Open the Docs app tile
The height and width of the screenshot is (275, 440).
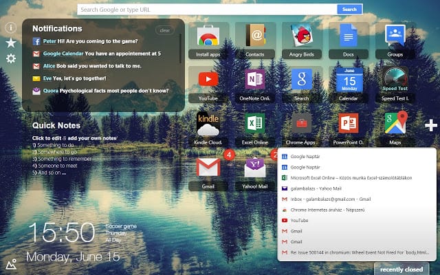click(x=349, y=41)
